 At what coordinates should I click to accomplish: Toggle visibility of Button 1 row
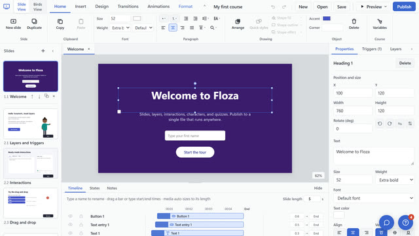pyautogui.click(x=70, y=216)
